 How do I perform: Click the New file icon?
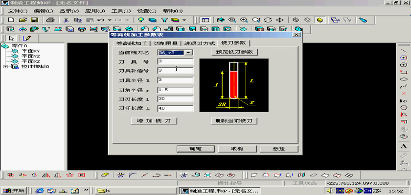pyautogui.click(x=11, y=20)
